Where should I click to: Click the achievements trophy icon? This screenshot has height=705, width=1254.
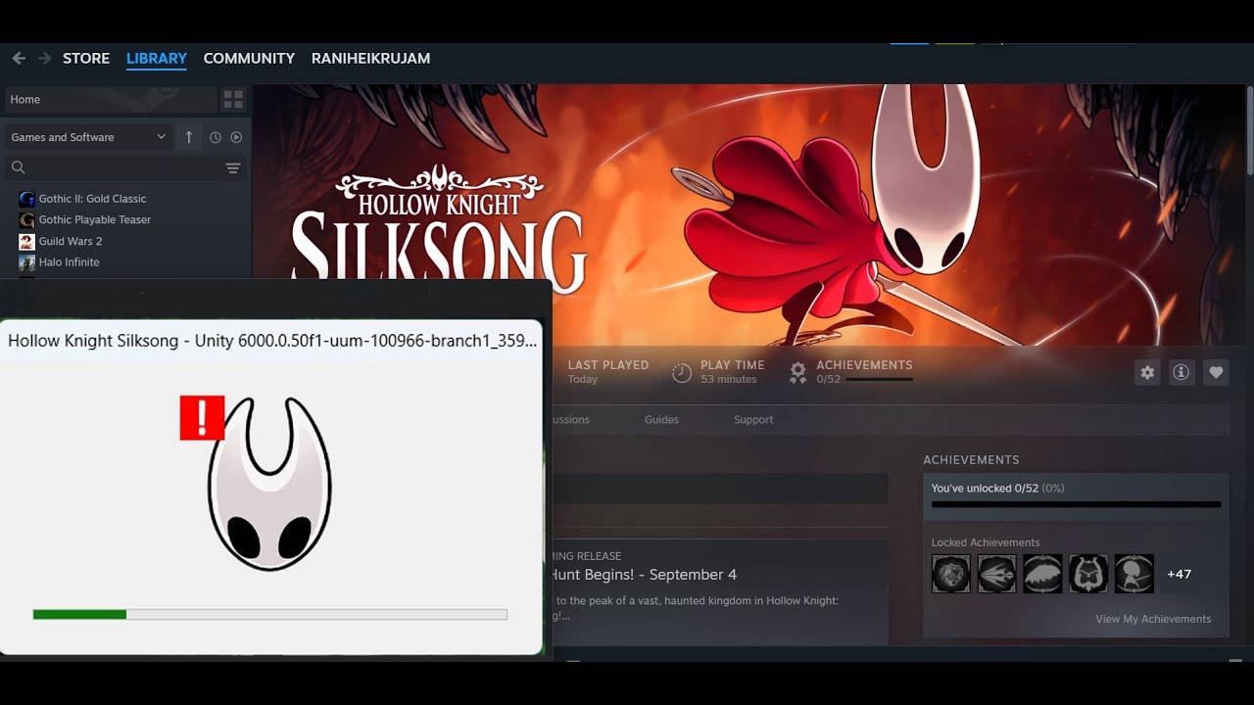pyautogui.click(x=798, y=372)
